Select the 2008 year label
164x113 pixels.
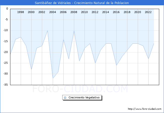tap(74, 12)
